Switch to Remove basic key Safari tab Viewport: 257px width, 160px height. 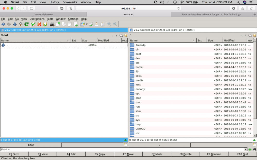pos(211,14)
